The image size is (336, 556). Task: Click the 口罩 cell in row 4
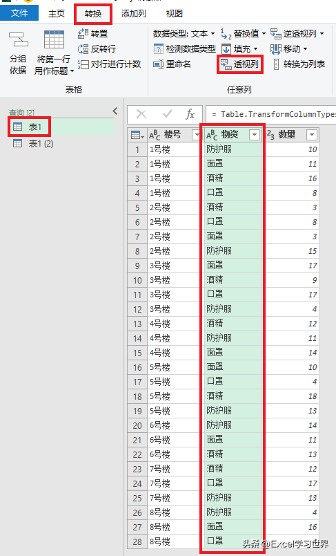coord(233,193)
